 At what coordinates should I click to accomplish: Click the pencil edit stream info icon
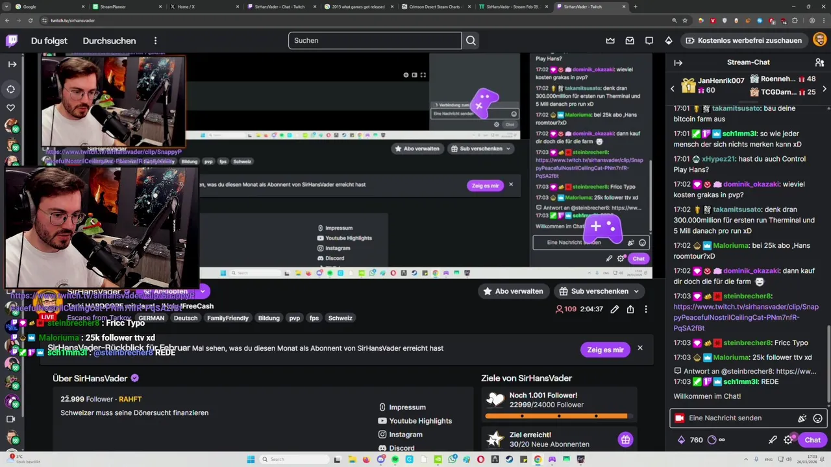point(614,309)
